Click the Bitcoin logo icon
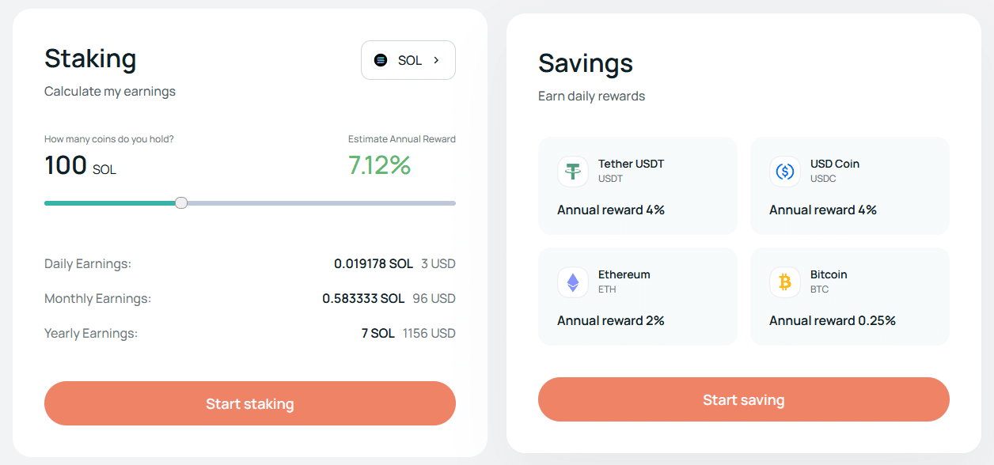Viewport: 994px width, 465px height. tap(784, 282)
